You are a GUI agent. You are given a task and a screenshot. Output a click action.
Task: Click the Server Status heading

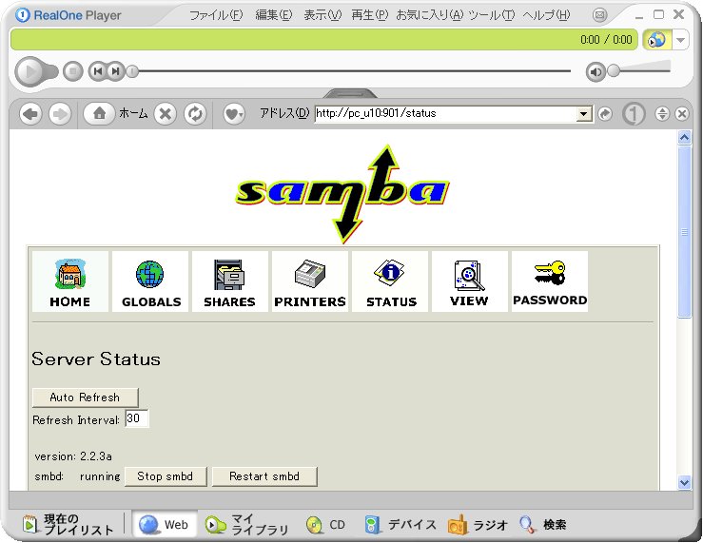click(96, 359)
